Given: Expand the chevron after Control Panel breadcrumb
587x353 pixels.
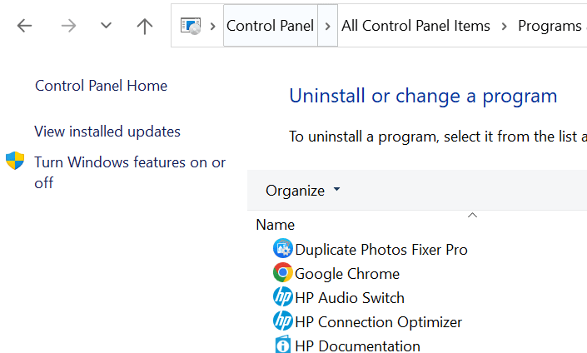Looking at the screenshot, I should pyautogui.click(x=328, y=27).
